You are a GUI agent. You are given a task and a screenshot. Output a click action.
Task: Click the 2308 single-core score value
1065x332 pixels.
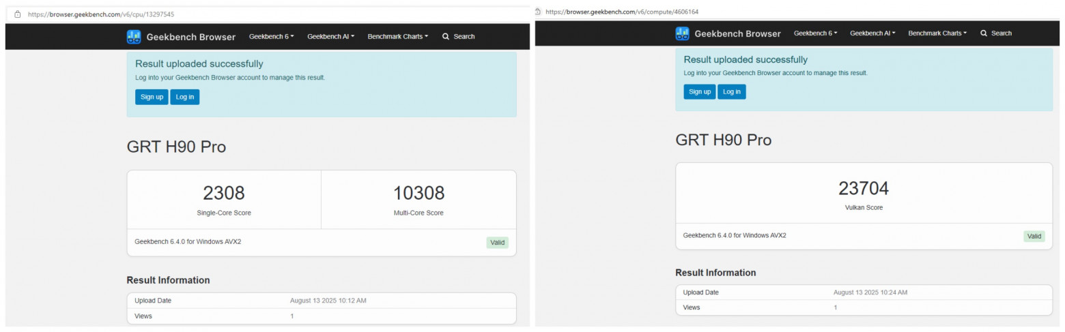(x=224, y=193)
